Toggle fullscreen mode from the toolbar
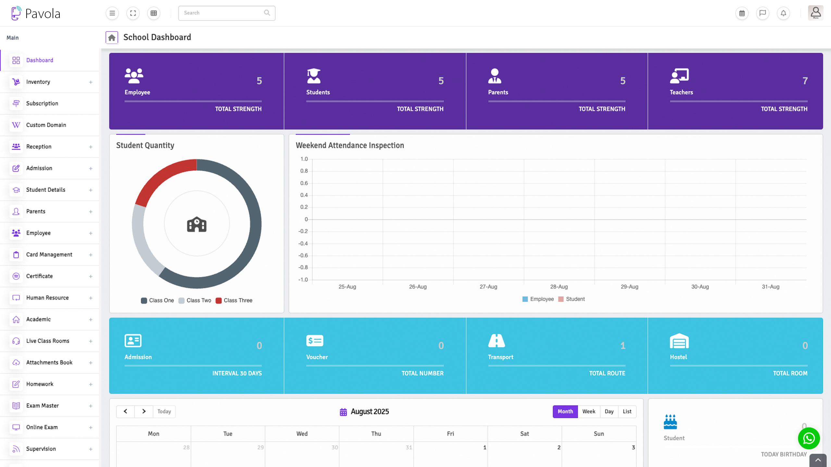The height and width of the screenshot is (467, 831). tap(133, 13)
